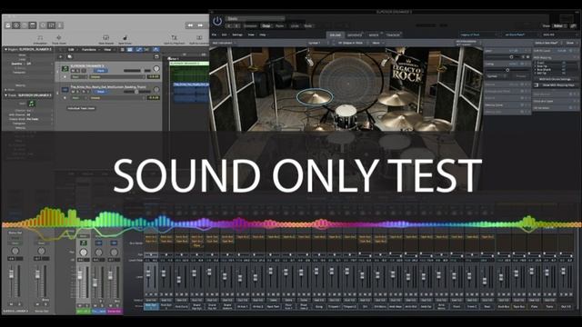Click the Rewind transport button
Image resolution: width=582 pixels, height=327 pixels.
(190, 25)
